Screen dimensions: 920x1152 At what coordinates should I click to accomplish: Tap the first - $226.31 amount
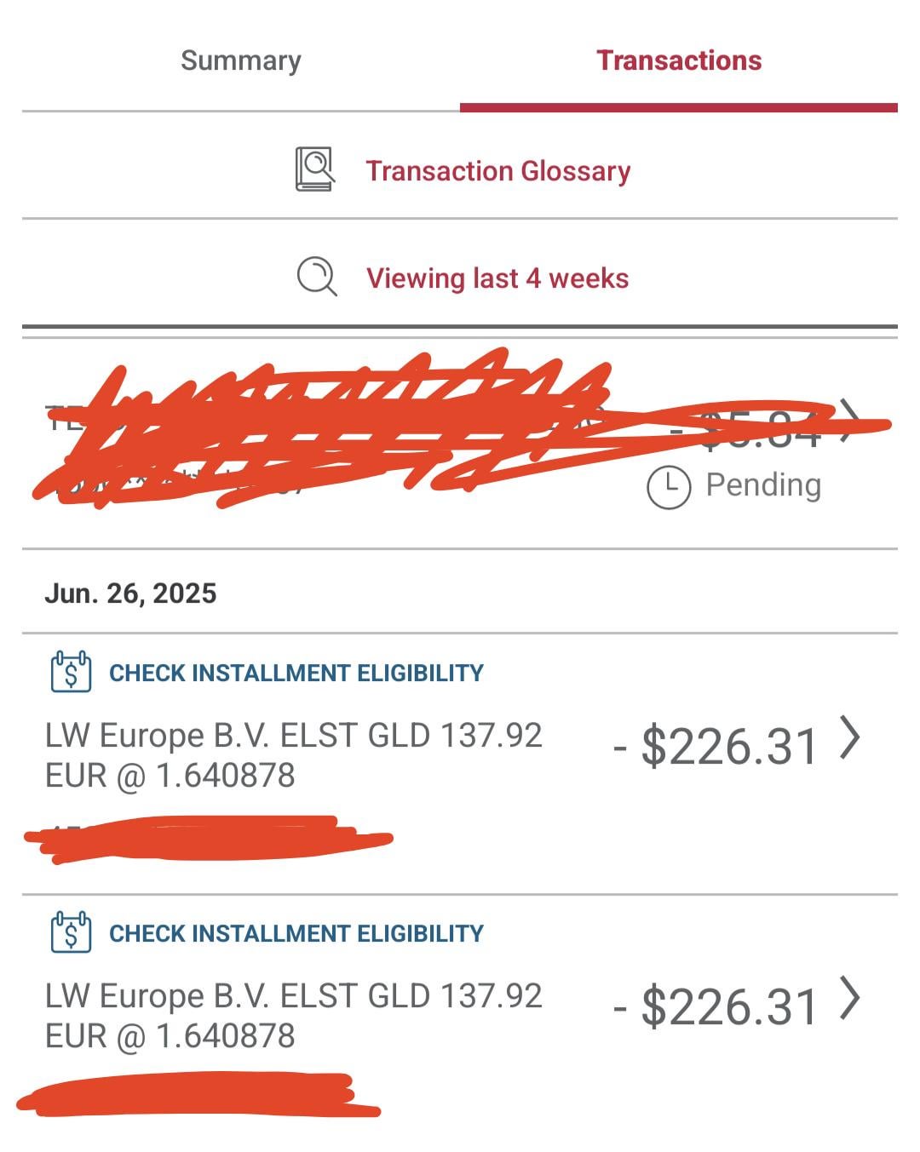coord(716,746)
